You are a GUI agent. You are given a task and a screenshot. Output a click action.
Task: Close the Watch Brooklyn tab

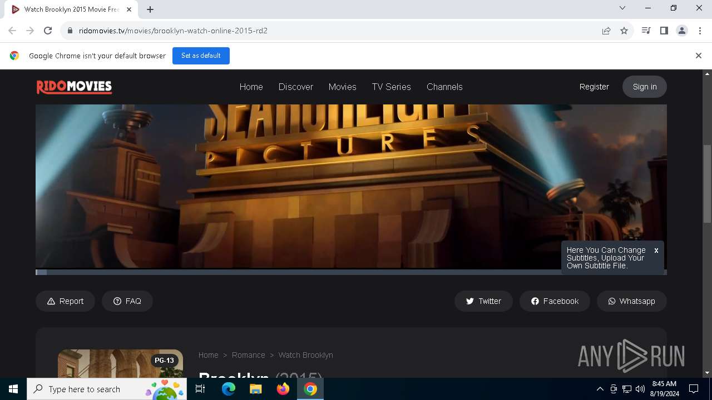click(x=129, y=9)
